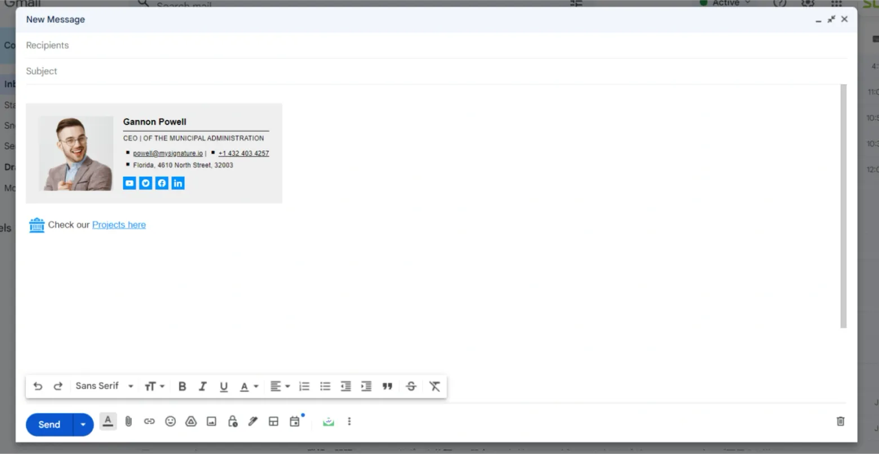Exit full-screen compose mode
The width and height of the screenshot is (879, 454).
pyautogui.click(x=831, y=19)
